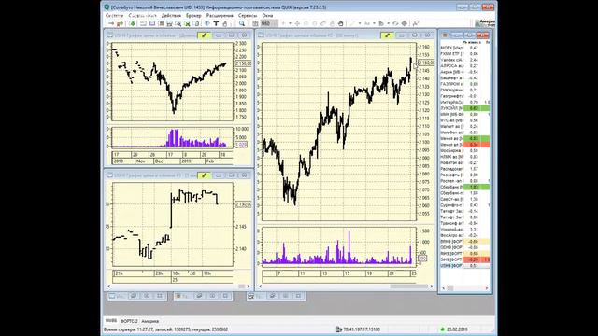
Task: Click the 60-minute chart horizontal scrollbar thumb
Action: [x=408, y=287]
